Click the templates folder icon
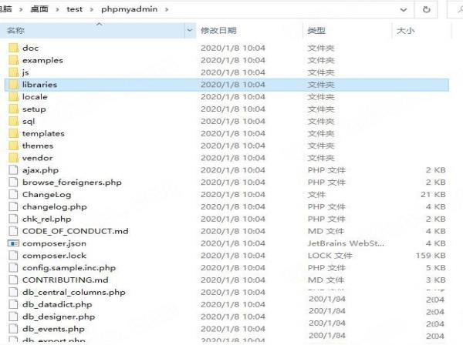 pyautogui.click(x=12, y=133)
